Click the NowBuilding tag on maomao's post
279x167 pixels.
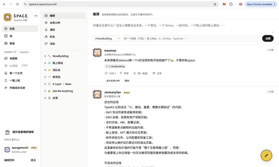(115, 67)
